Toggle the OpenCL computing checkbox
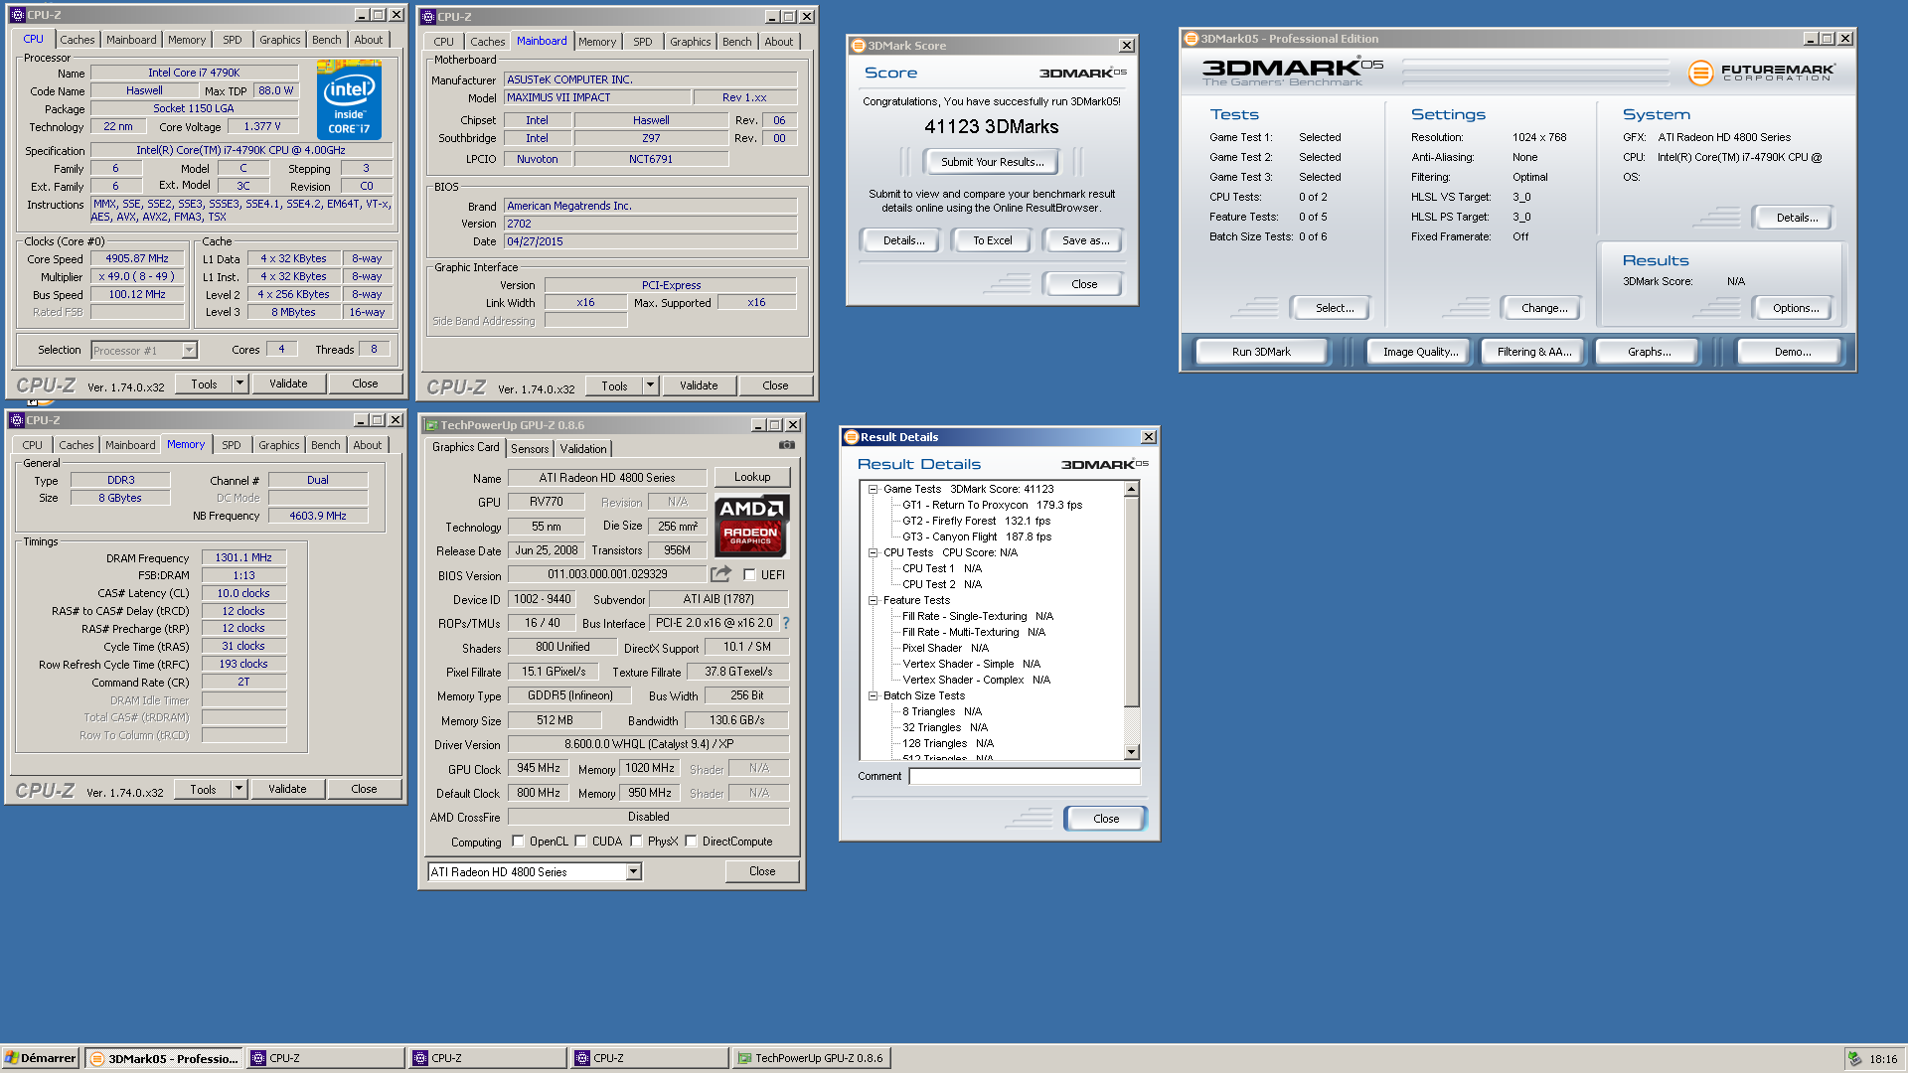Viewport: 1908px width, 1073px height. click(518, 842)
